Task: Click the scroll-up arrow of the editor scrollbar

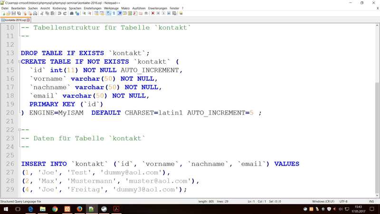Action: 377,25
